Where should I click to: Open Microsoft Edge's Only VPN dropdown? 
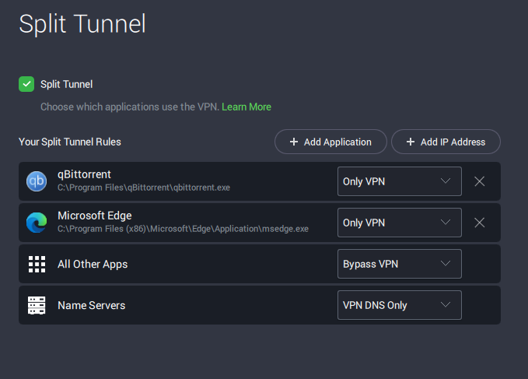point(400,223)
